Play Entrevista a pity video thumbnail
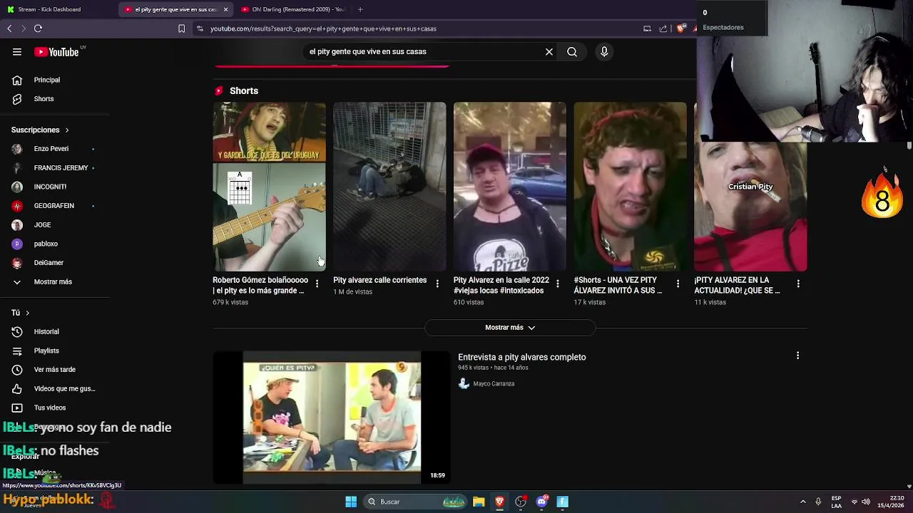913x513 pixels. click(x=332, y=417)
